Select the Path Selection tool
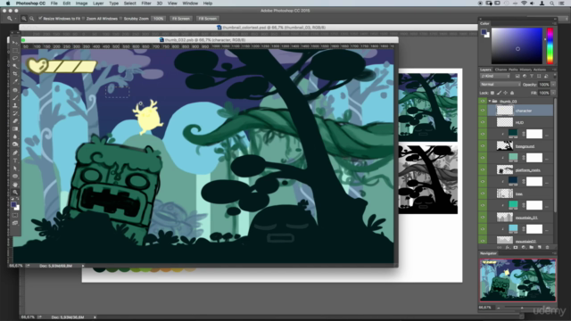 [x=15, y=169]
